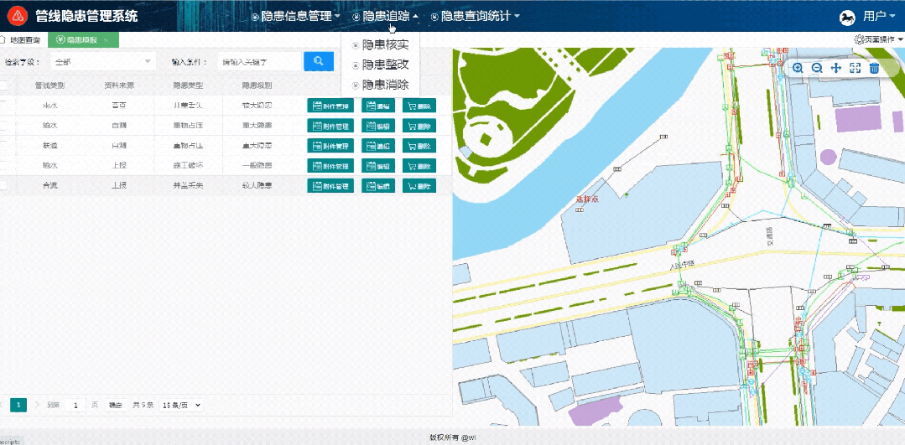
Task: Zoom out on the map
Action: [x=817, y=68]
